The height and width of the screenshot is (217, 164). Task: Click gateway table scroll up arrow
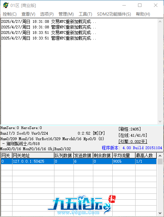[160, 156]
